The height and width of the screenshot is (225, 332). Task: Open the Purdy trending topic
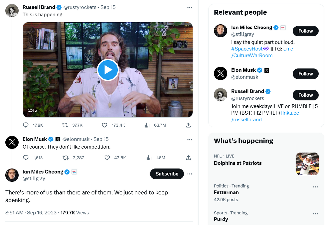(221, 219)
